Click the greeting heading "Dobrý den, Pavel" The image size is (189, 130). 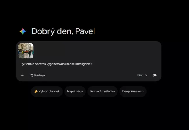tap(63, 31)
